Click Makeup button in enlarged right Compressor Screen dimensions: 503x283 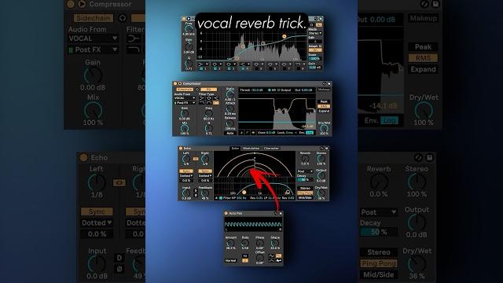click(x=423, y=18)
